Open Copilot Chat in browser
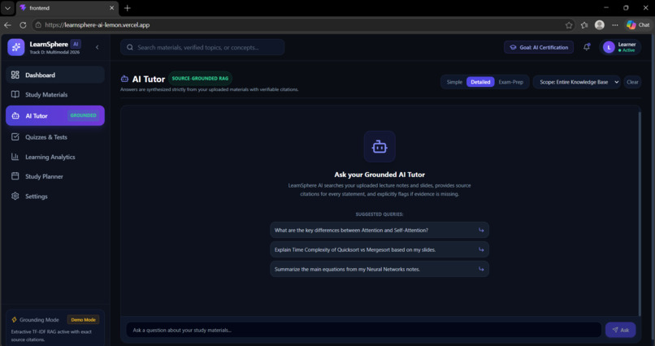Image resolution: width=655 pixels, height=346 pixels. click(x=638, y=25)
